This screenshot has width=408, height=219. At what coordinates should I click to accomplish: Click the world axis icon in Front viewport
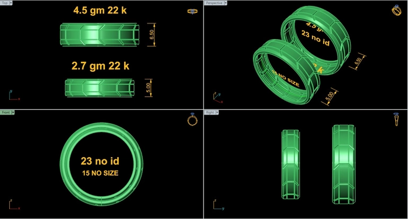click(x=14, y=204)
